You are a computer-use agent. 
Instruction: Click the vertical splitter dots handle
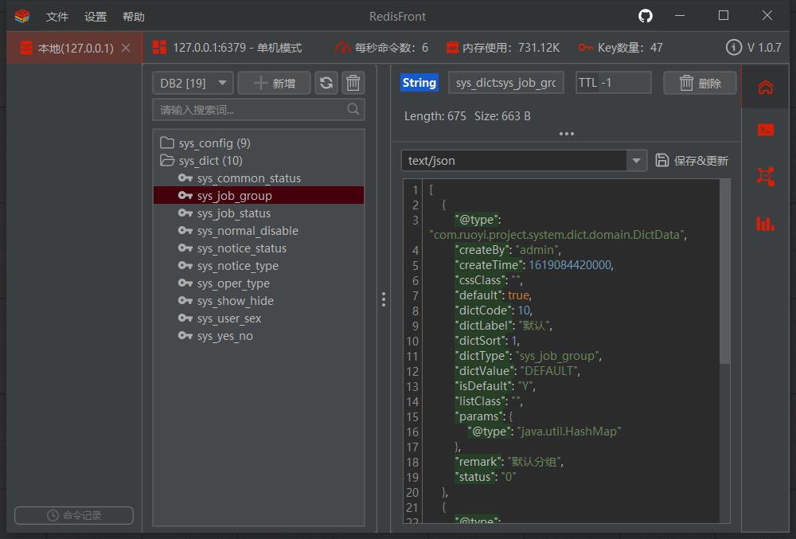pos(384,299)
